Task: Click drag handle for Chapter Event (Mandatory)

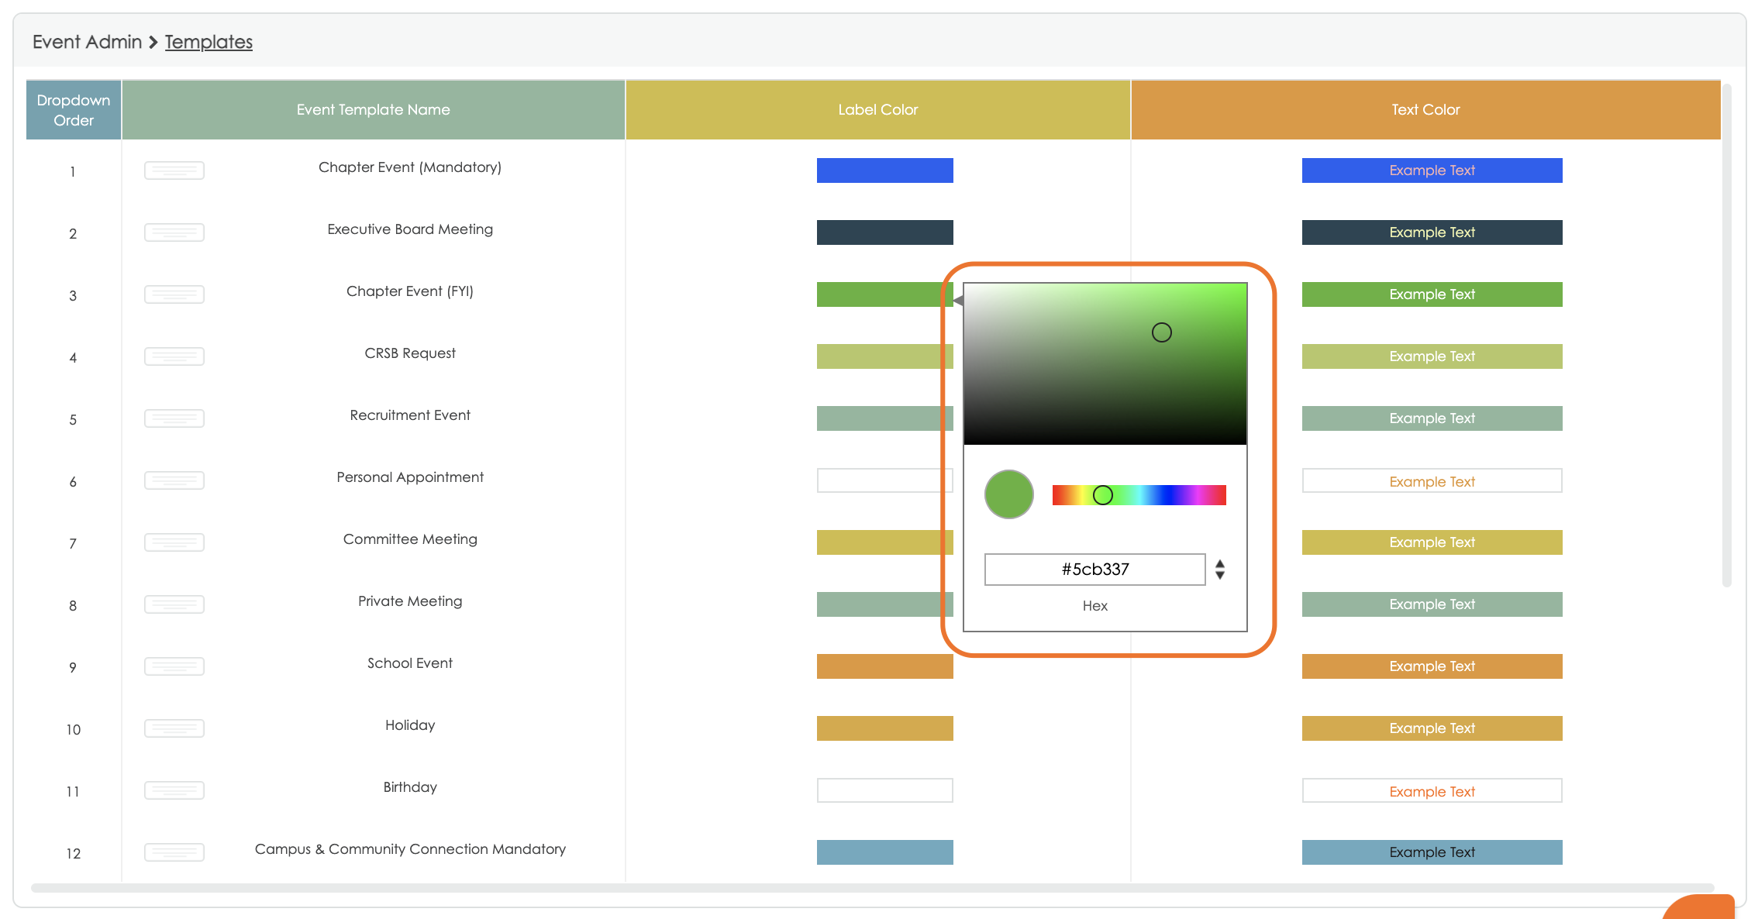Action: (x=174, y=170)
